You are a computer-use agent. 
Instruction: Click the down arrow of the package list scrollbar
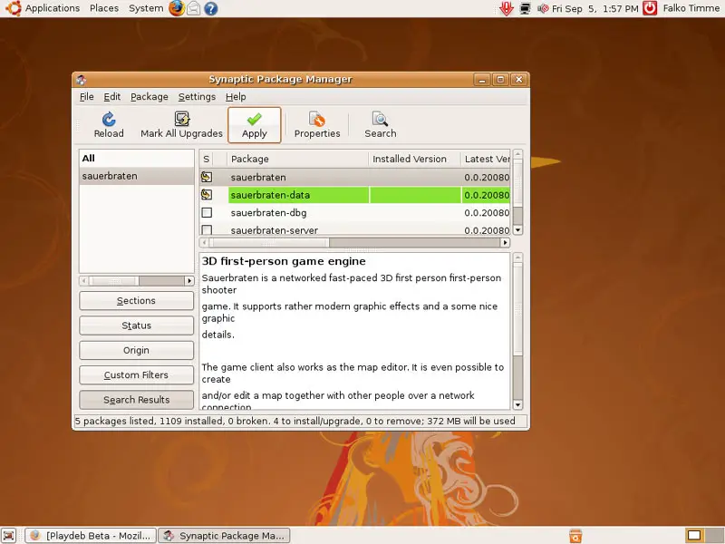click(517, 230)
